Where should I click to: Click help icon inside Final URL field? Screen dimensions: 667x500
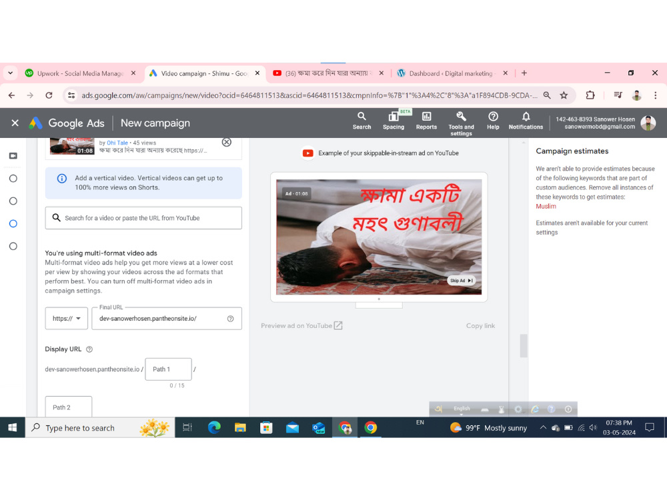(x=230, y=319)
